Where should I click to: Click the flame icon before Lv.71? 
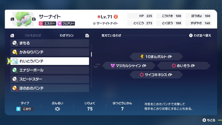(x=99, y=17)
